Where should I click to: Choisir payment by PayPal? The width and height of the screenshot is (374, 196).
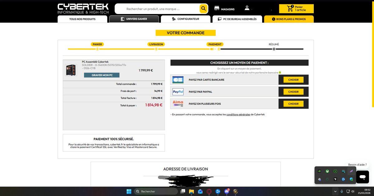[x=293, y=92]
